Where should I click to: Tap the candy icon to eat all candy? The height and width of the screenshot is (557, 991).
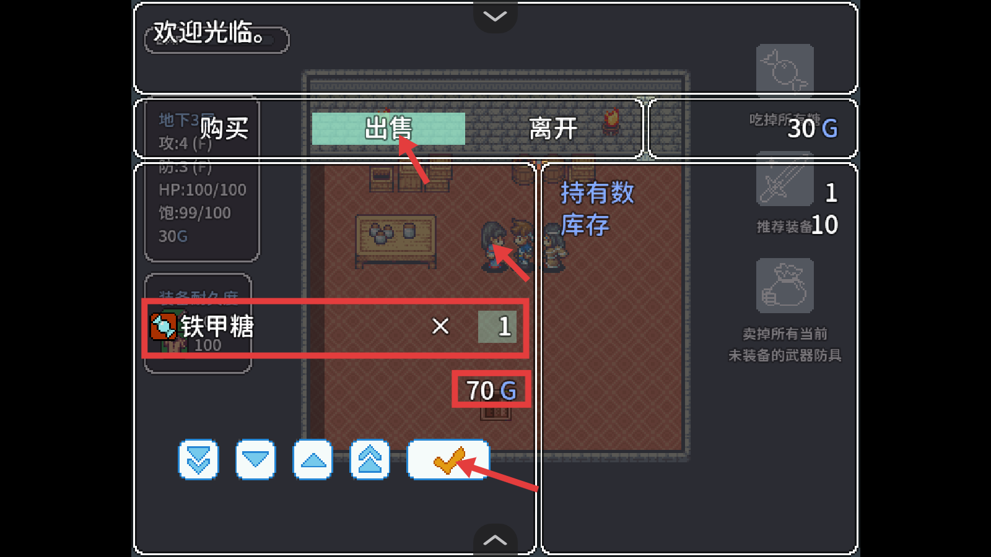click(x=785, y=71)
